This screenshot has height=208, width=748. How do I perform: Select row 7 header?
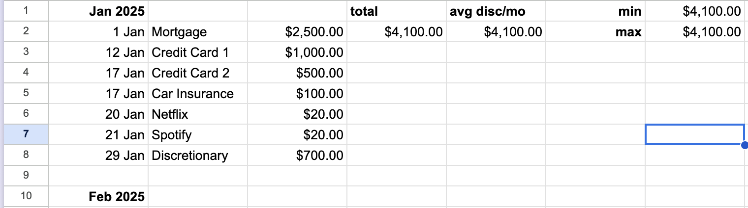pyautogui.click(x=26, y=134)
